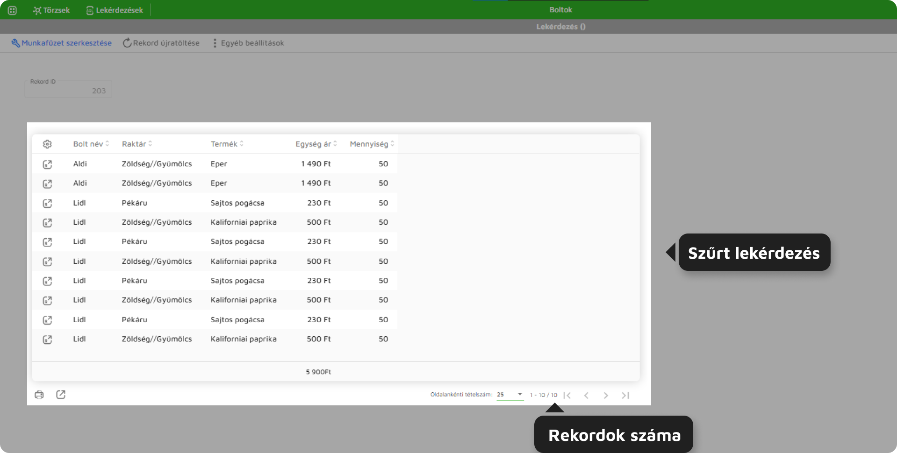Click the 230 Ft price in first Pékáru row
The width and height of the screenshot is (897, 453).
(x=319, y=203)
